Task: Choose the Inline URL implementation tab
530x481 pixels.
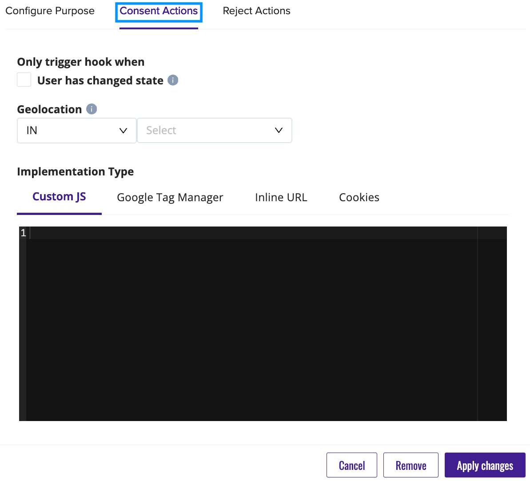Action: point(281,197)
